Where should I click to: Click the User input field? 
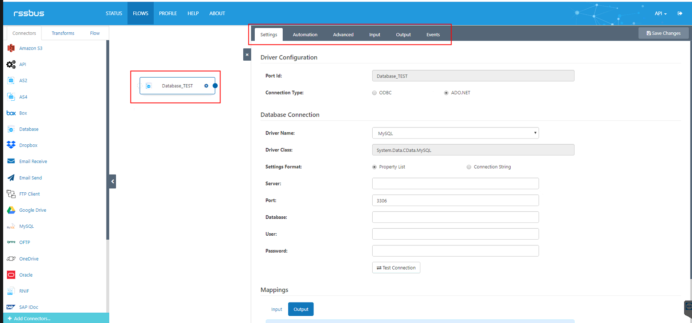tap(455, 234)
